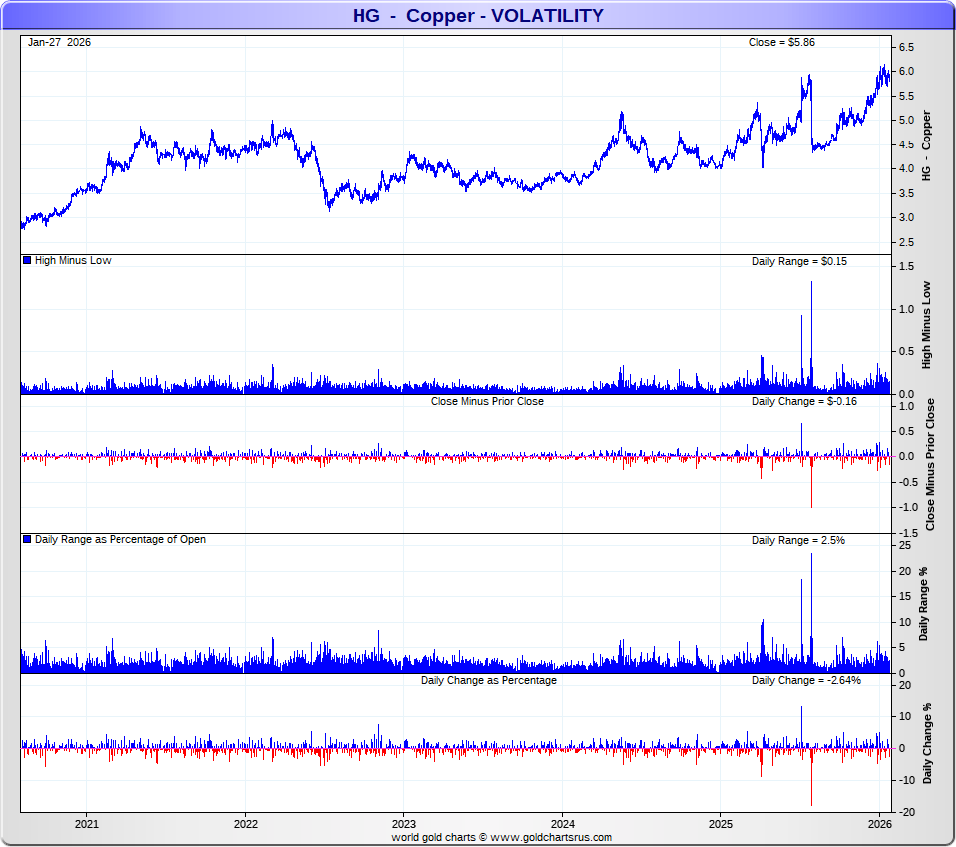
Task: Click the Daily Change = -2.64% readout
Action: tap(806, 680)
